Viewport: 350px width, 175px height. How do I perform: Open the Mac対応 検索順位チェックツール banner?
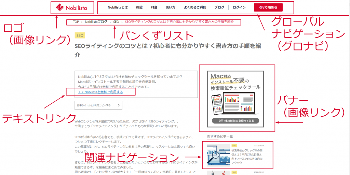(235, 99)
